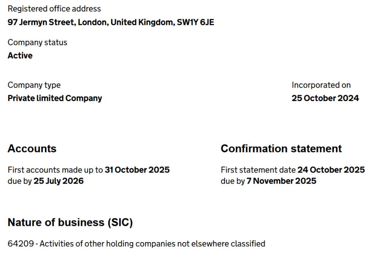
Task: Click the Company type label
Action: [34, 85]
